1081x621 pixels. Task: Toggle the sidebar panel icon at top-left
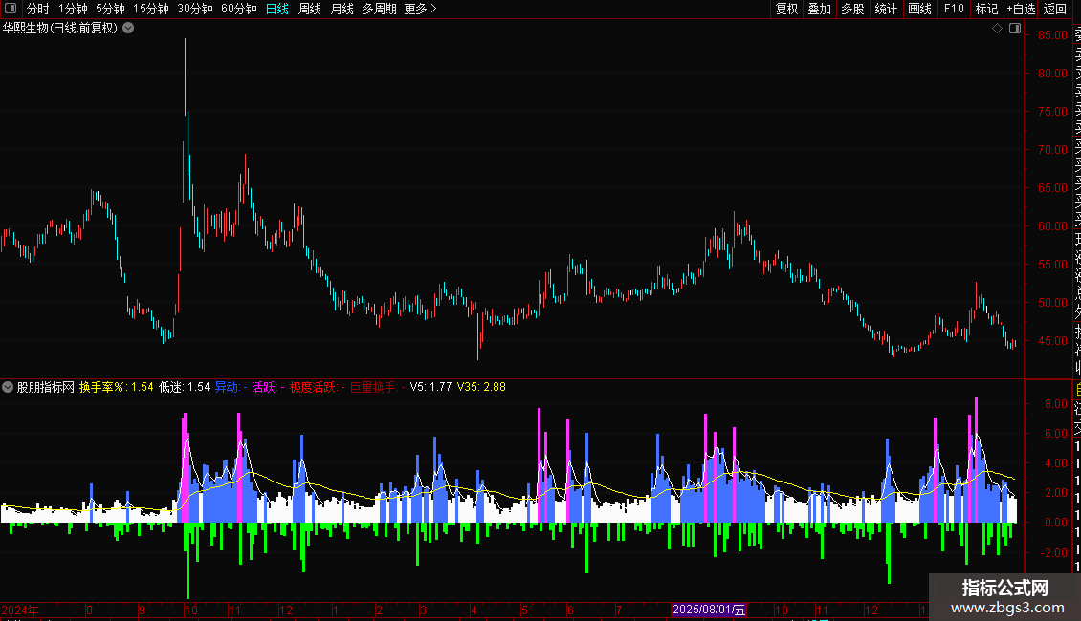point(11,9)
